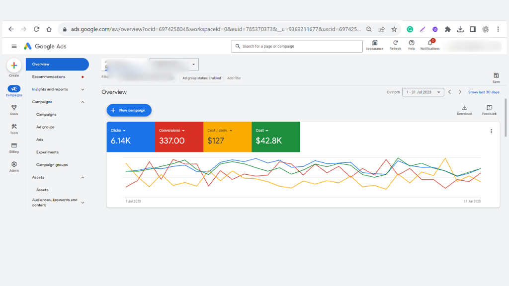Collapse the Assets section
509x286 pixels.
83,178
